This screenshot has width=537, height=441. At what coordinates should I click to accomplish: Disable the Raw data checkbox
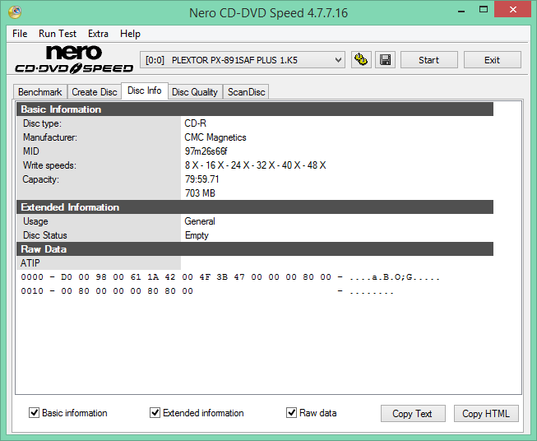click(291, 412)
